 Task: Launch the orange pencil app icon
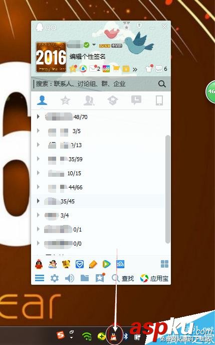pyautogui.click(x=93, y=264)
